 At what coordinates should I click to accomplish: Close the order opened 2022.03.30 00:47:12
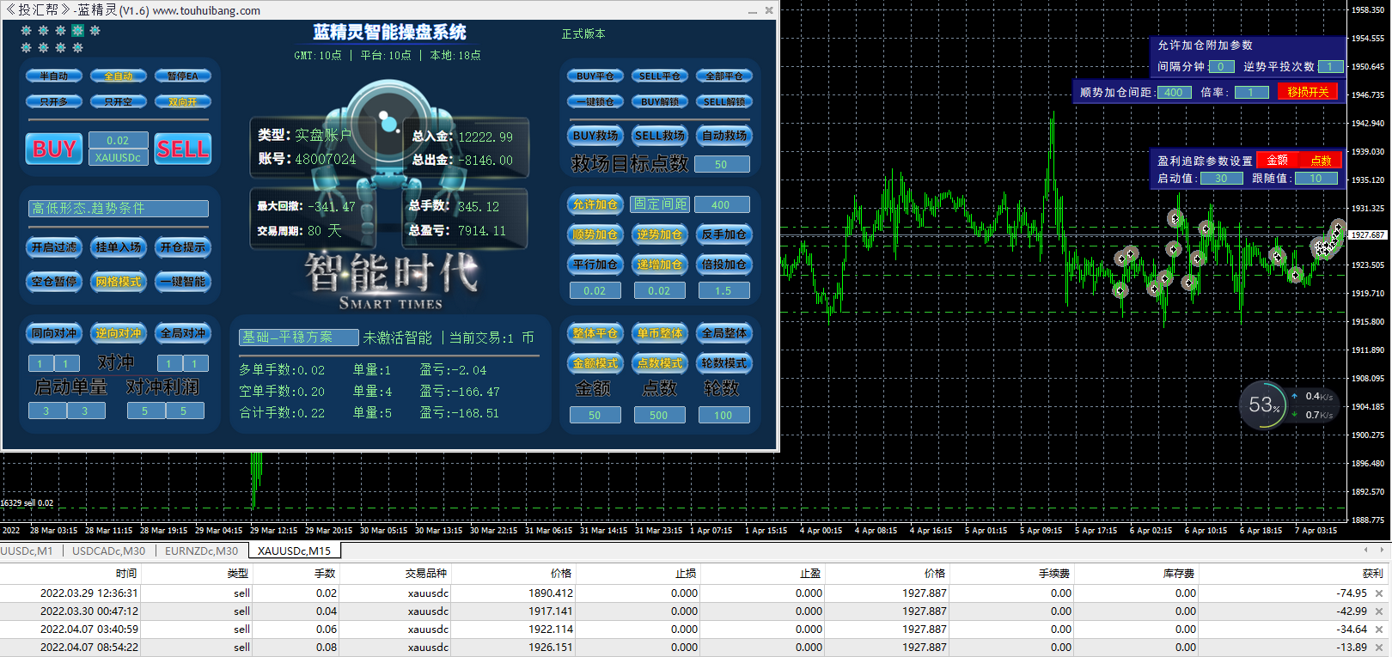[x=1379, y=611]
